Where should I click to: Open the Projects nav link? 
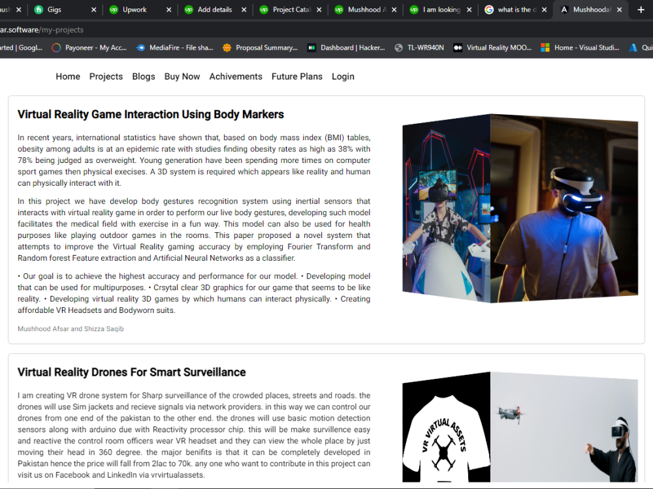(x=106, y=76)
